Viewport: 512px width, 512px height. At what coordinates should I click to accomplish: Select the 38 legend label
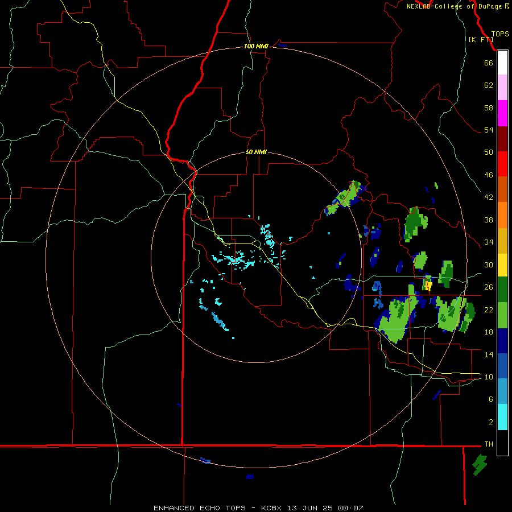click(x=489, y=220)
